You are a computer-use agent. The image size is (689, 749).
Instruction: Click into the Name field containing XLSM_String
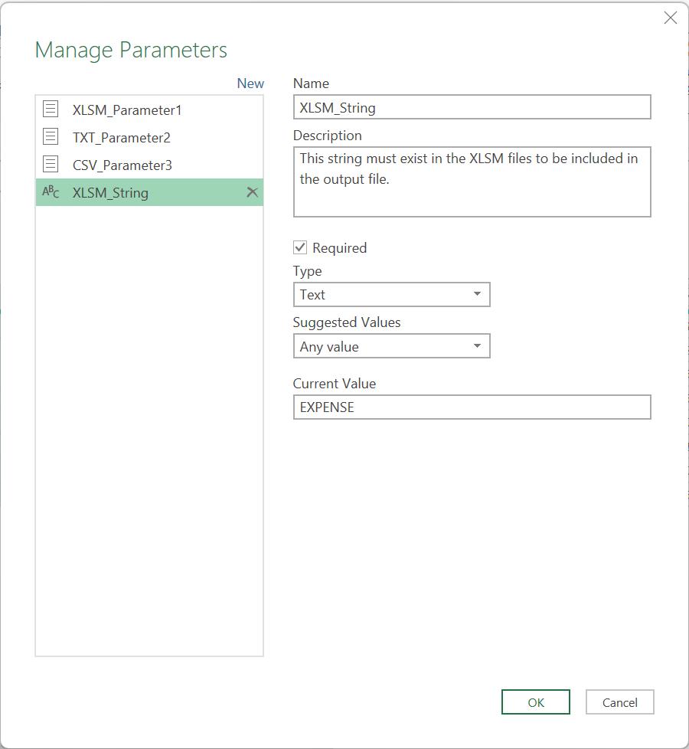tap(472, 107)
